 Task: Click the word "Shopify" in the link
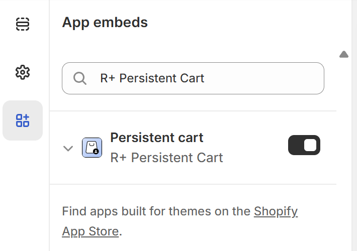tap(276, 211)
